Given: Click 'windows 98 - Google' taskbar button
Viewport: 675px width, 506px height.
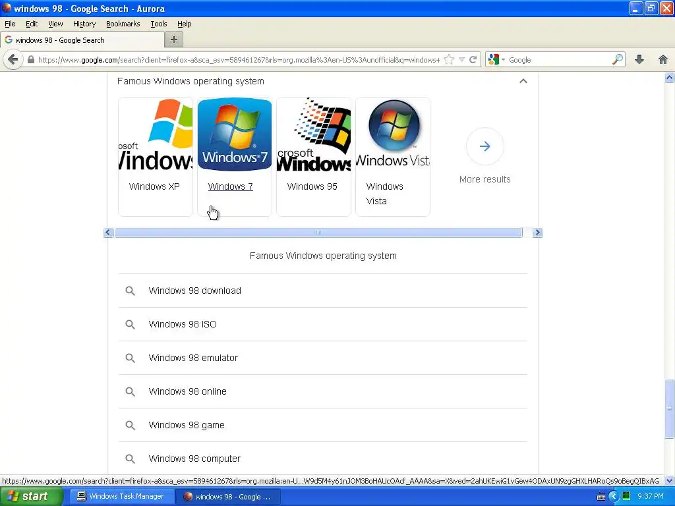Looking at the screenshot, I should click(x=228, y=497).
